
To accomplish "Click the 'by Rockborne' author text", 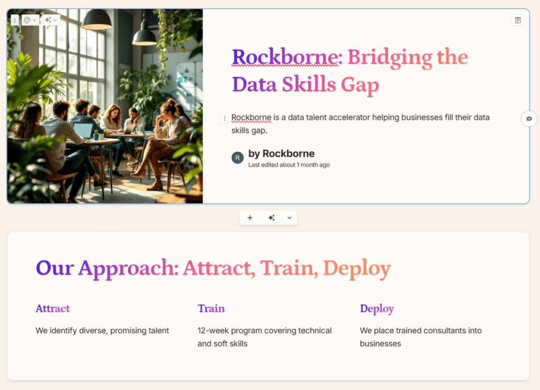I will coord(282,154).
